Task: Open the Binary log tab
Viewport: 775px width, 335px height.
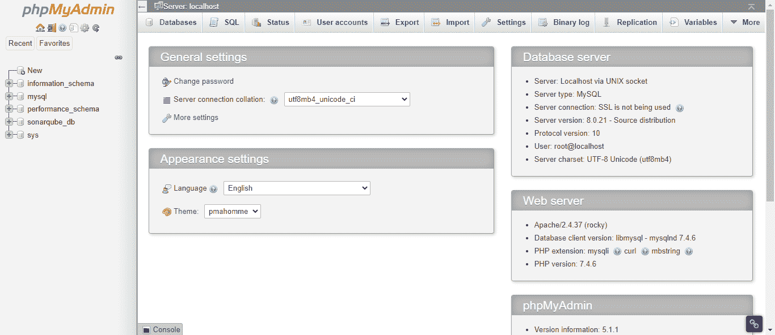Action: tap(563, 22)
